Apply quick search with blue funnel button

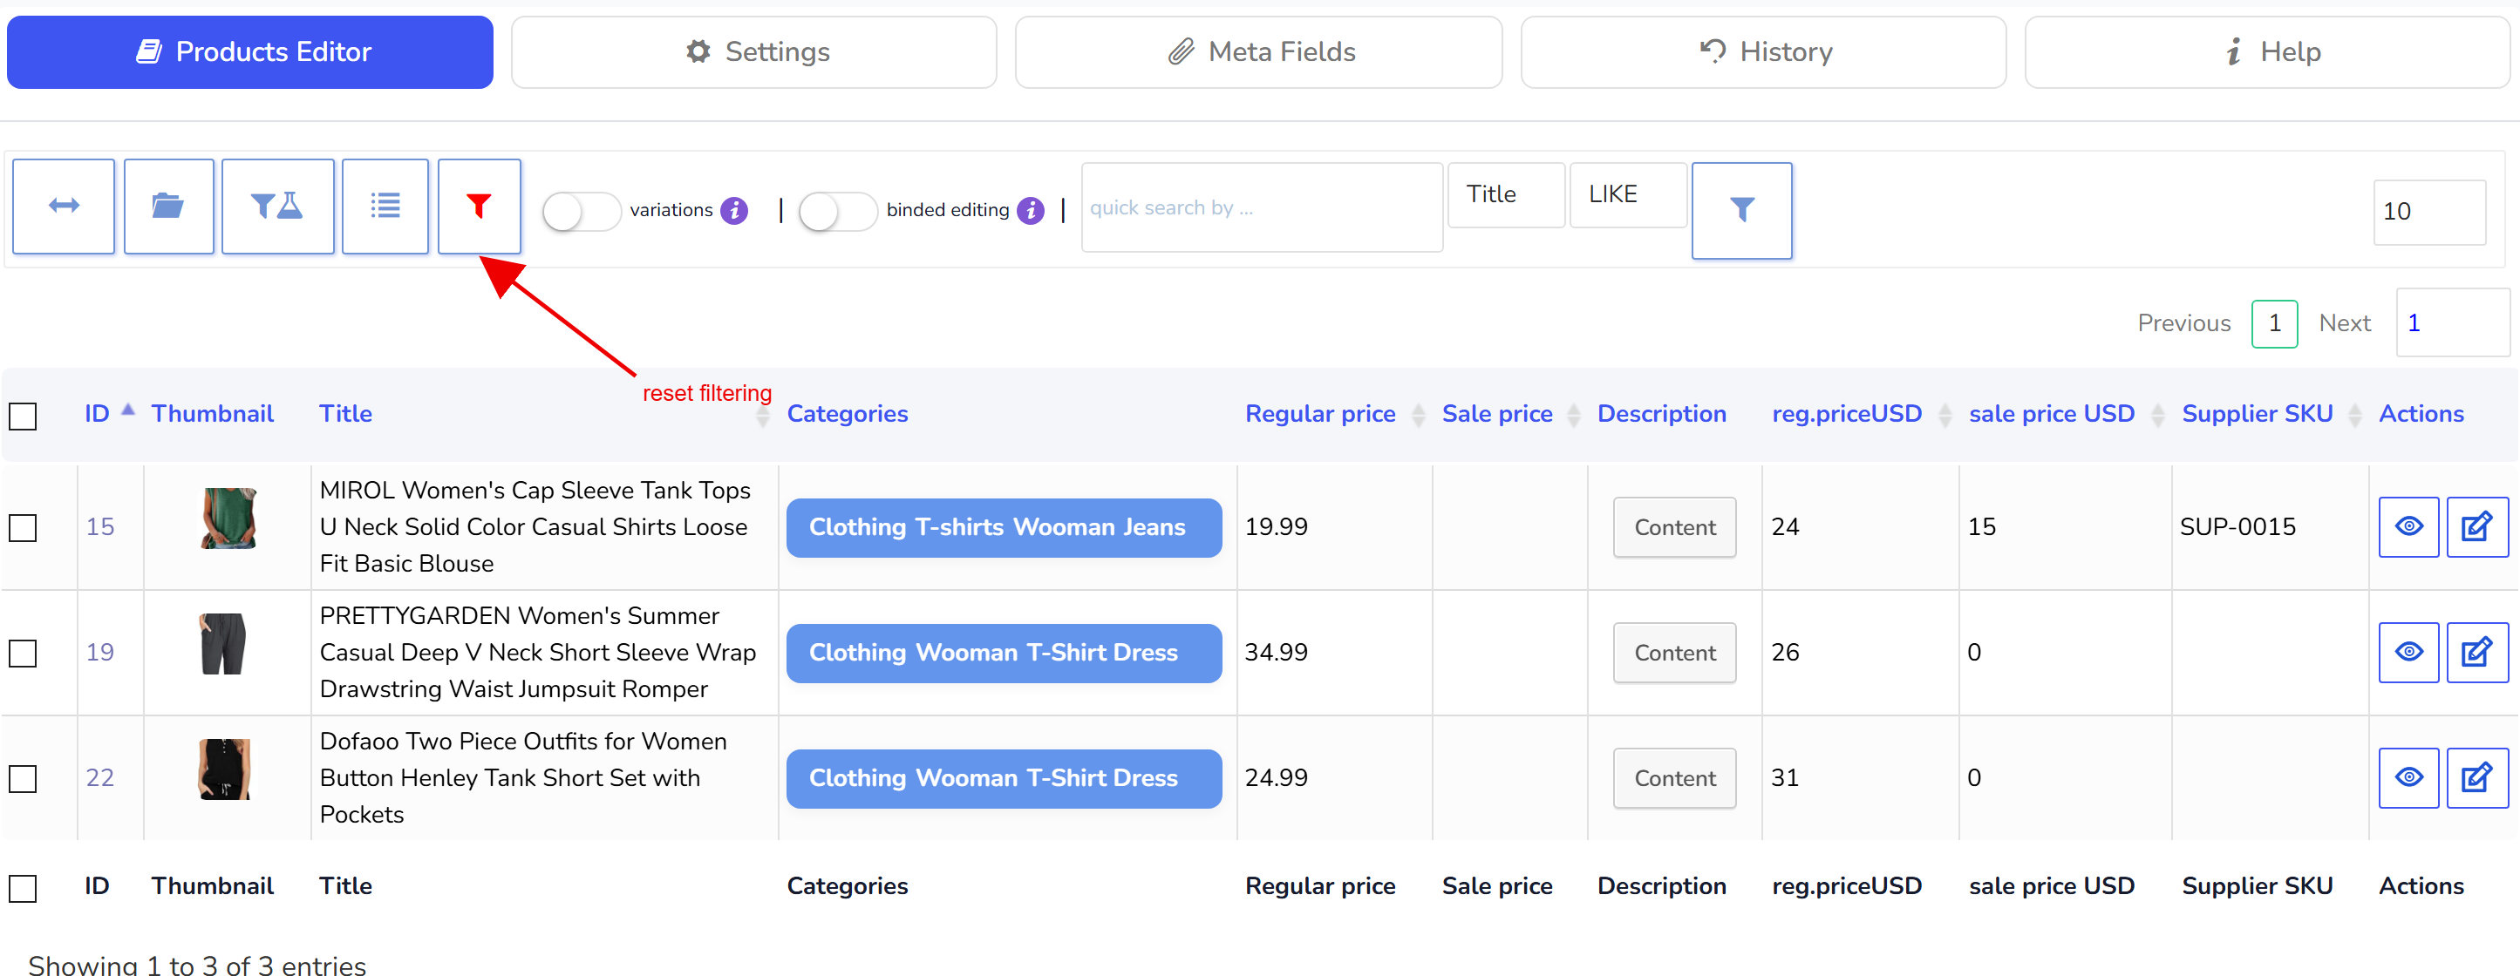click(x=1741, y=210)
